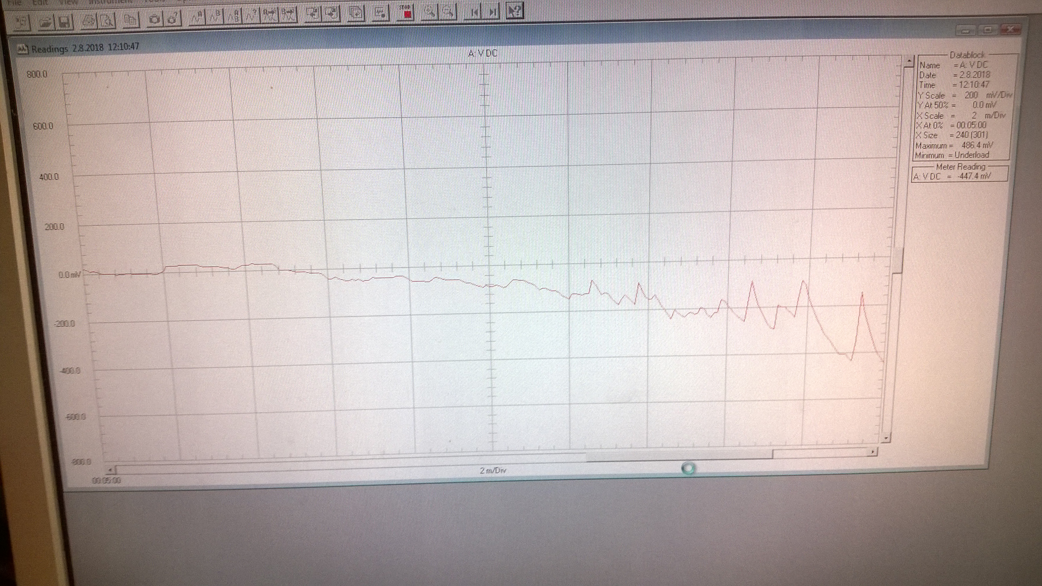Click the 'A: V DC' graph heading
The height and width of the screenshot is (586, 1042).
coord(483,53)
